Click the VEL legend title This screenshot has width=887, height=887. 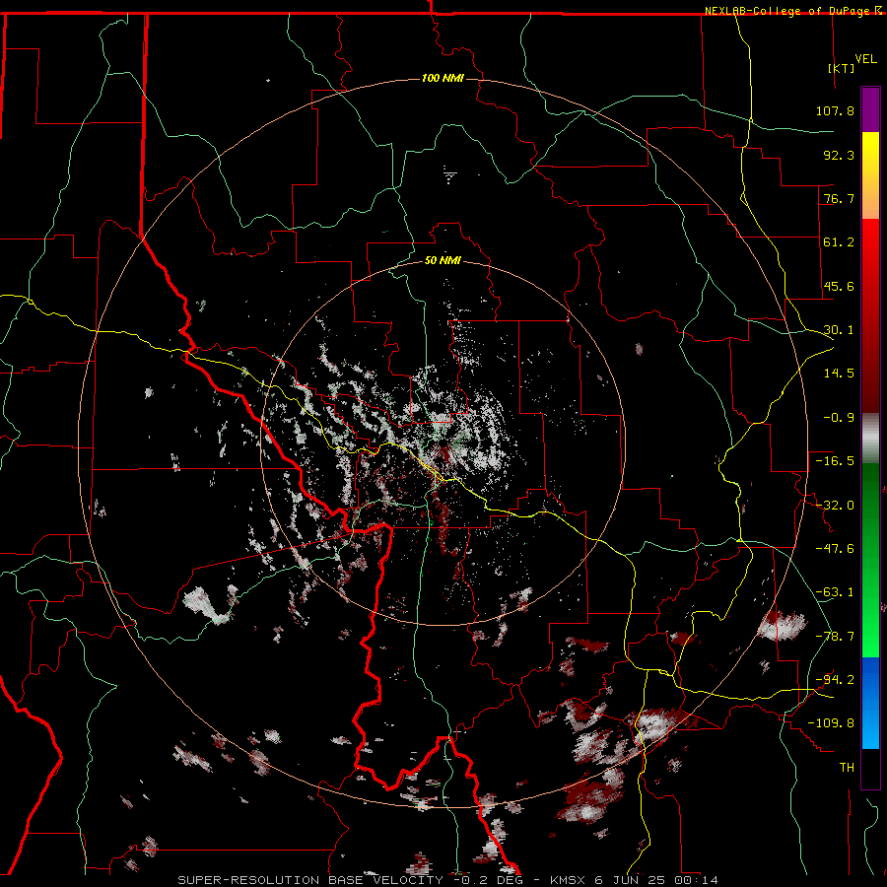[x=865, y=59]
